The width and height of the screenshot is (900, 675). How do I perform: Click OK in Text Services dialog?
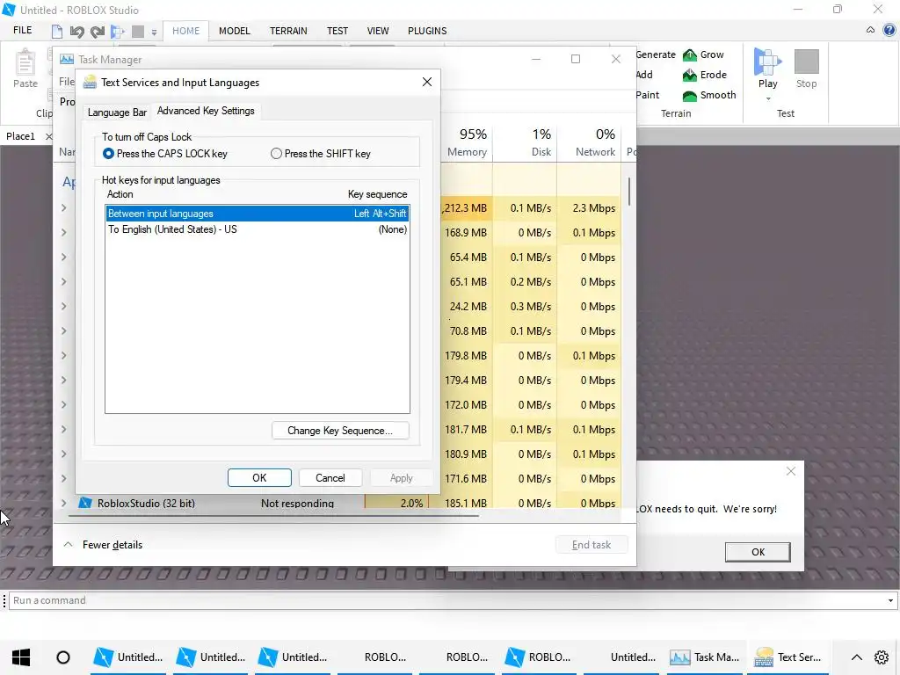point(259,477)
